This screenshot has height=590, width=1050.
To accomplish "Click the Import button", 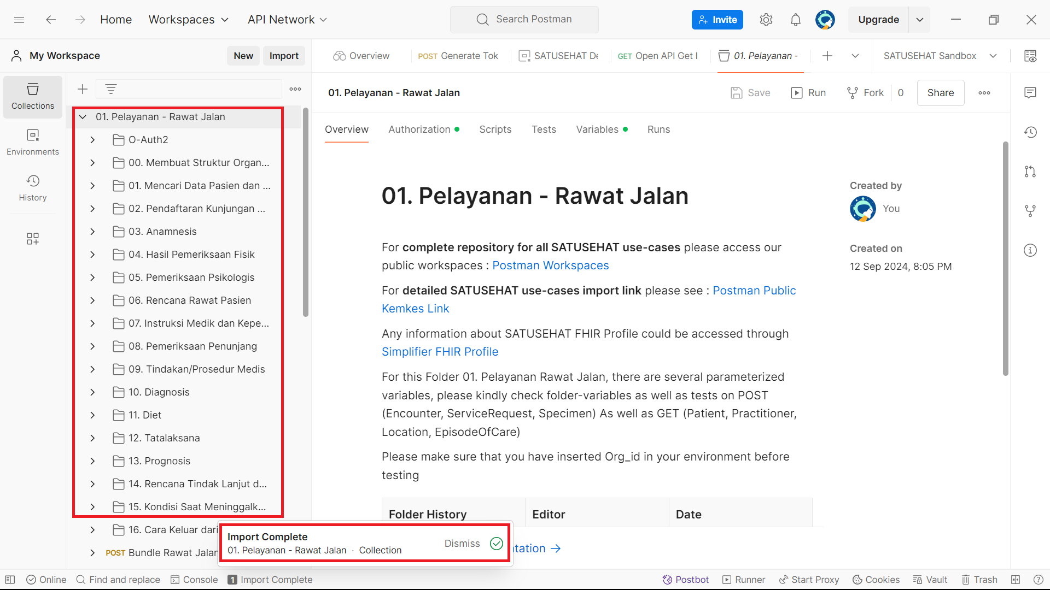I will [284, 56].
